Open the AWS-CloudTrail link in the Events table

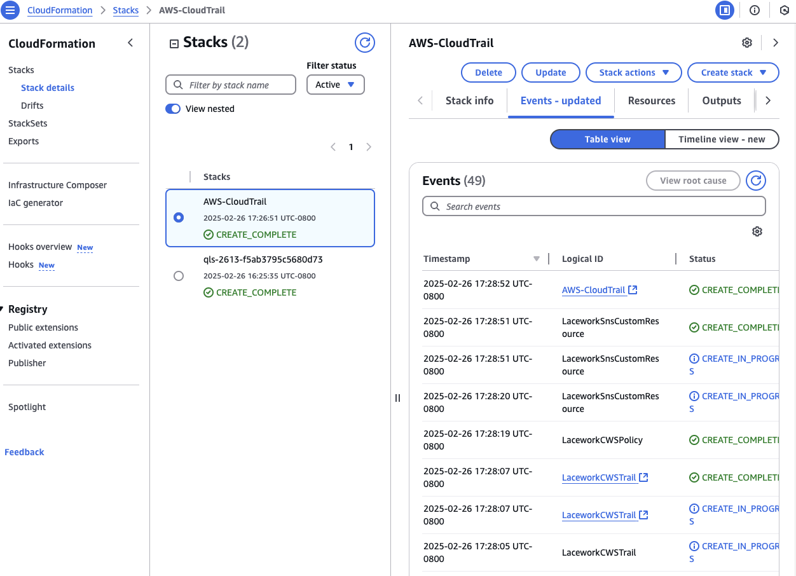click(600, 290)
